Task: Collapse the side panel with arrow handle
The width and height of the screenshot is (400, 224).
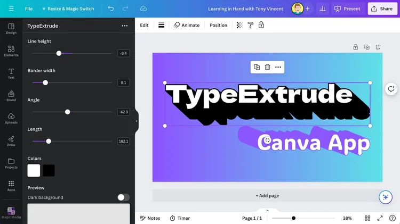Action: [137, 121]
